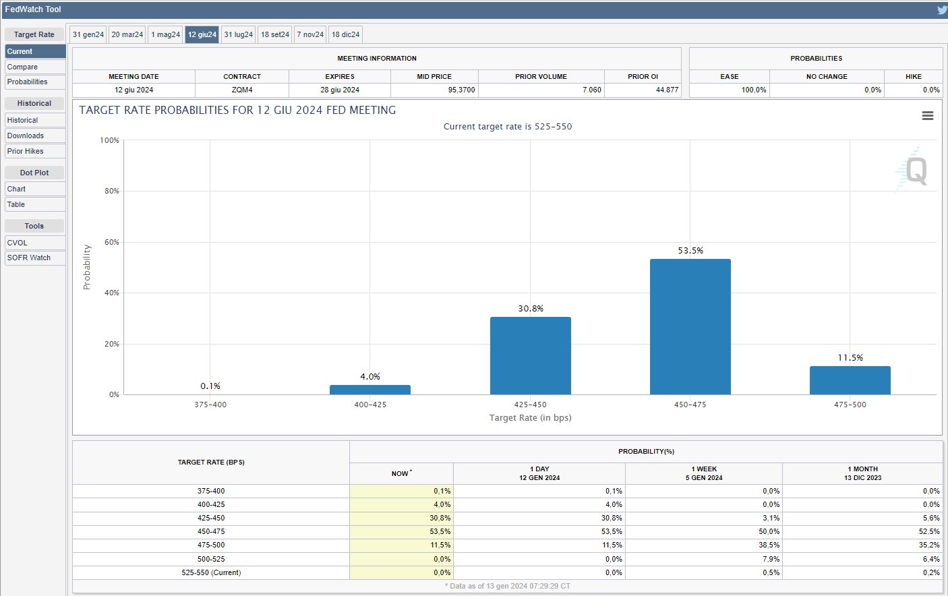Open the Dot Plot Chart item

pos(35,189)
